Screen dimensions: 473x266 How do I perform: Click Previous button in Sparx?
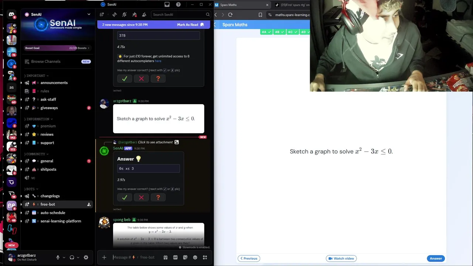249,259
